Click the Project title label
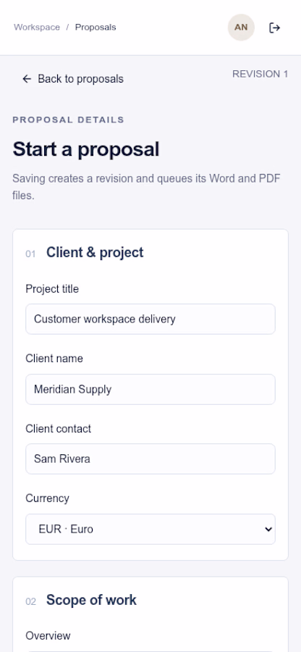This screenshot has width=301, height=652. click(x=52, y=288)
